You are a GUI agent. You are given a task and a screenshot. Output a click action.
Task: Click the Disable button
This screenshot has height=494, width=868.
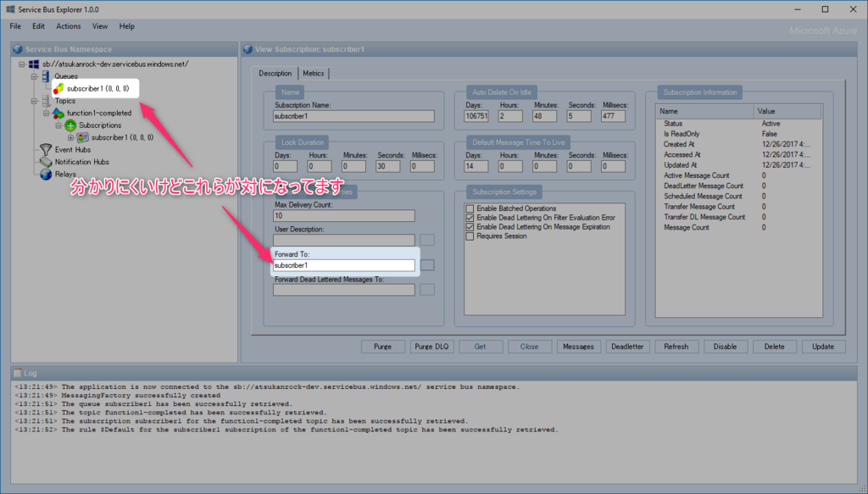coord(726,347)
